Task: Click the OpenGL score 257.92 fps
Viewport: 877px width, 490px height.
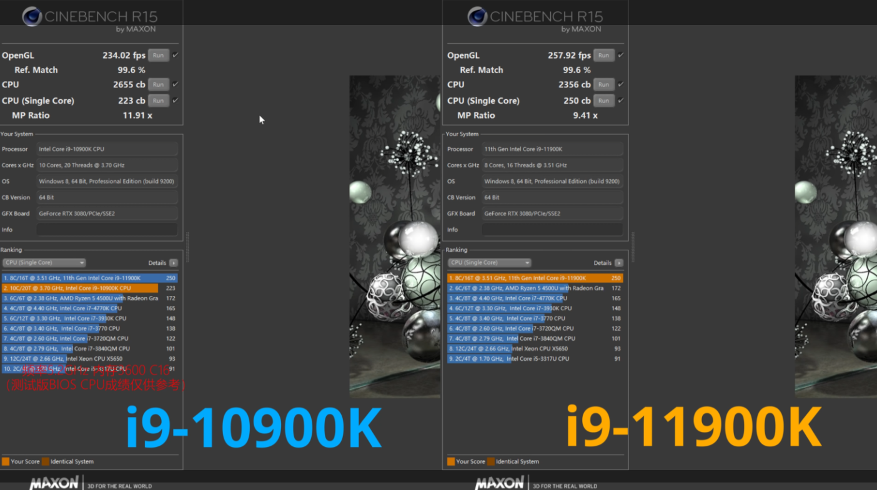Action: click(569, 56)
